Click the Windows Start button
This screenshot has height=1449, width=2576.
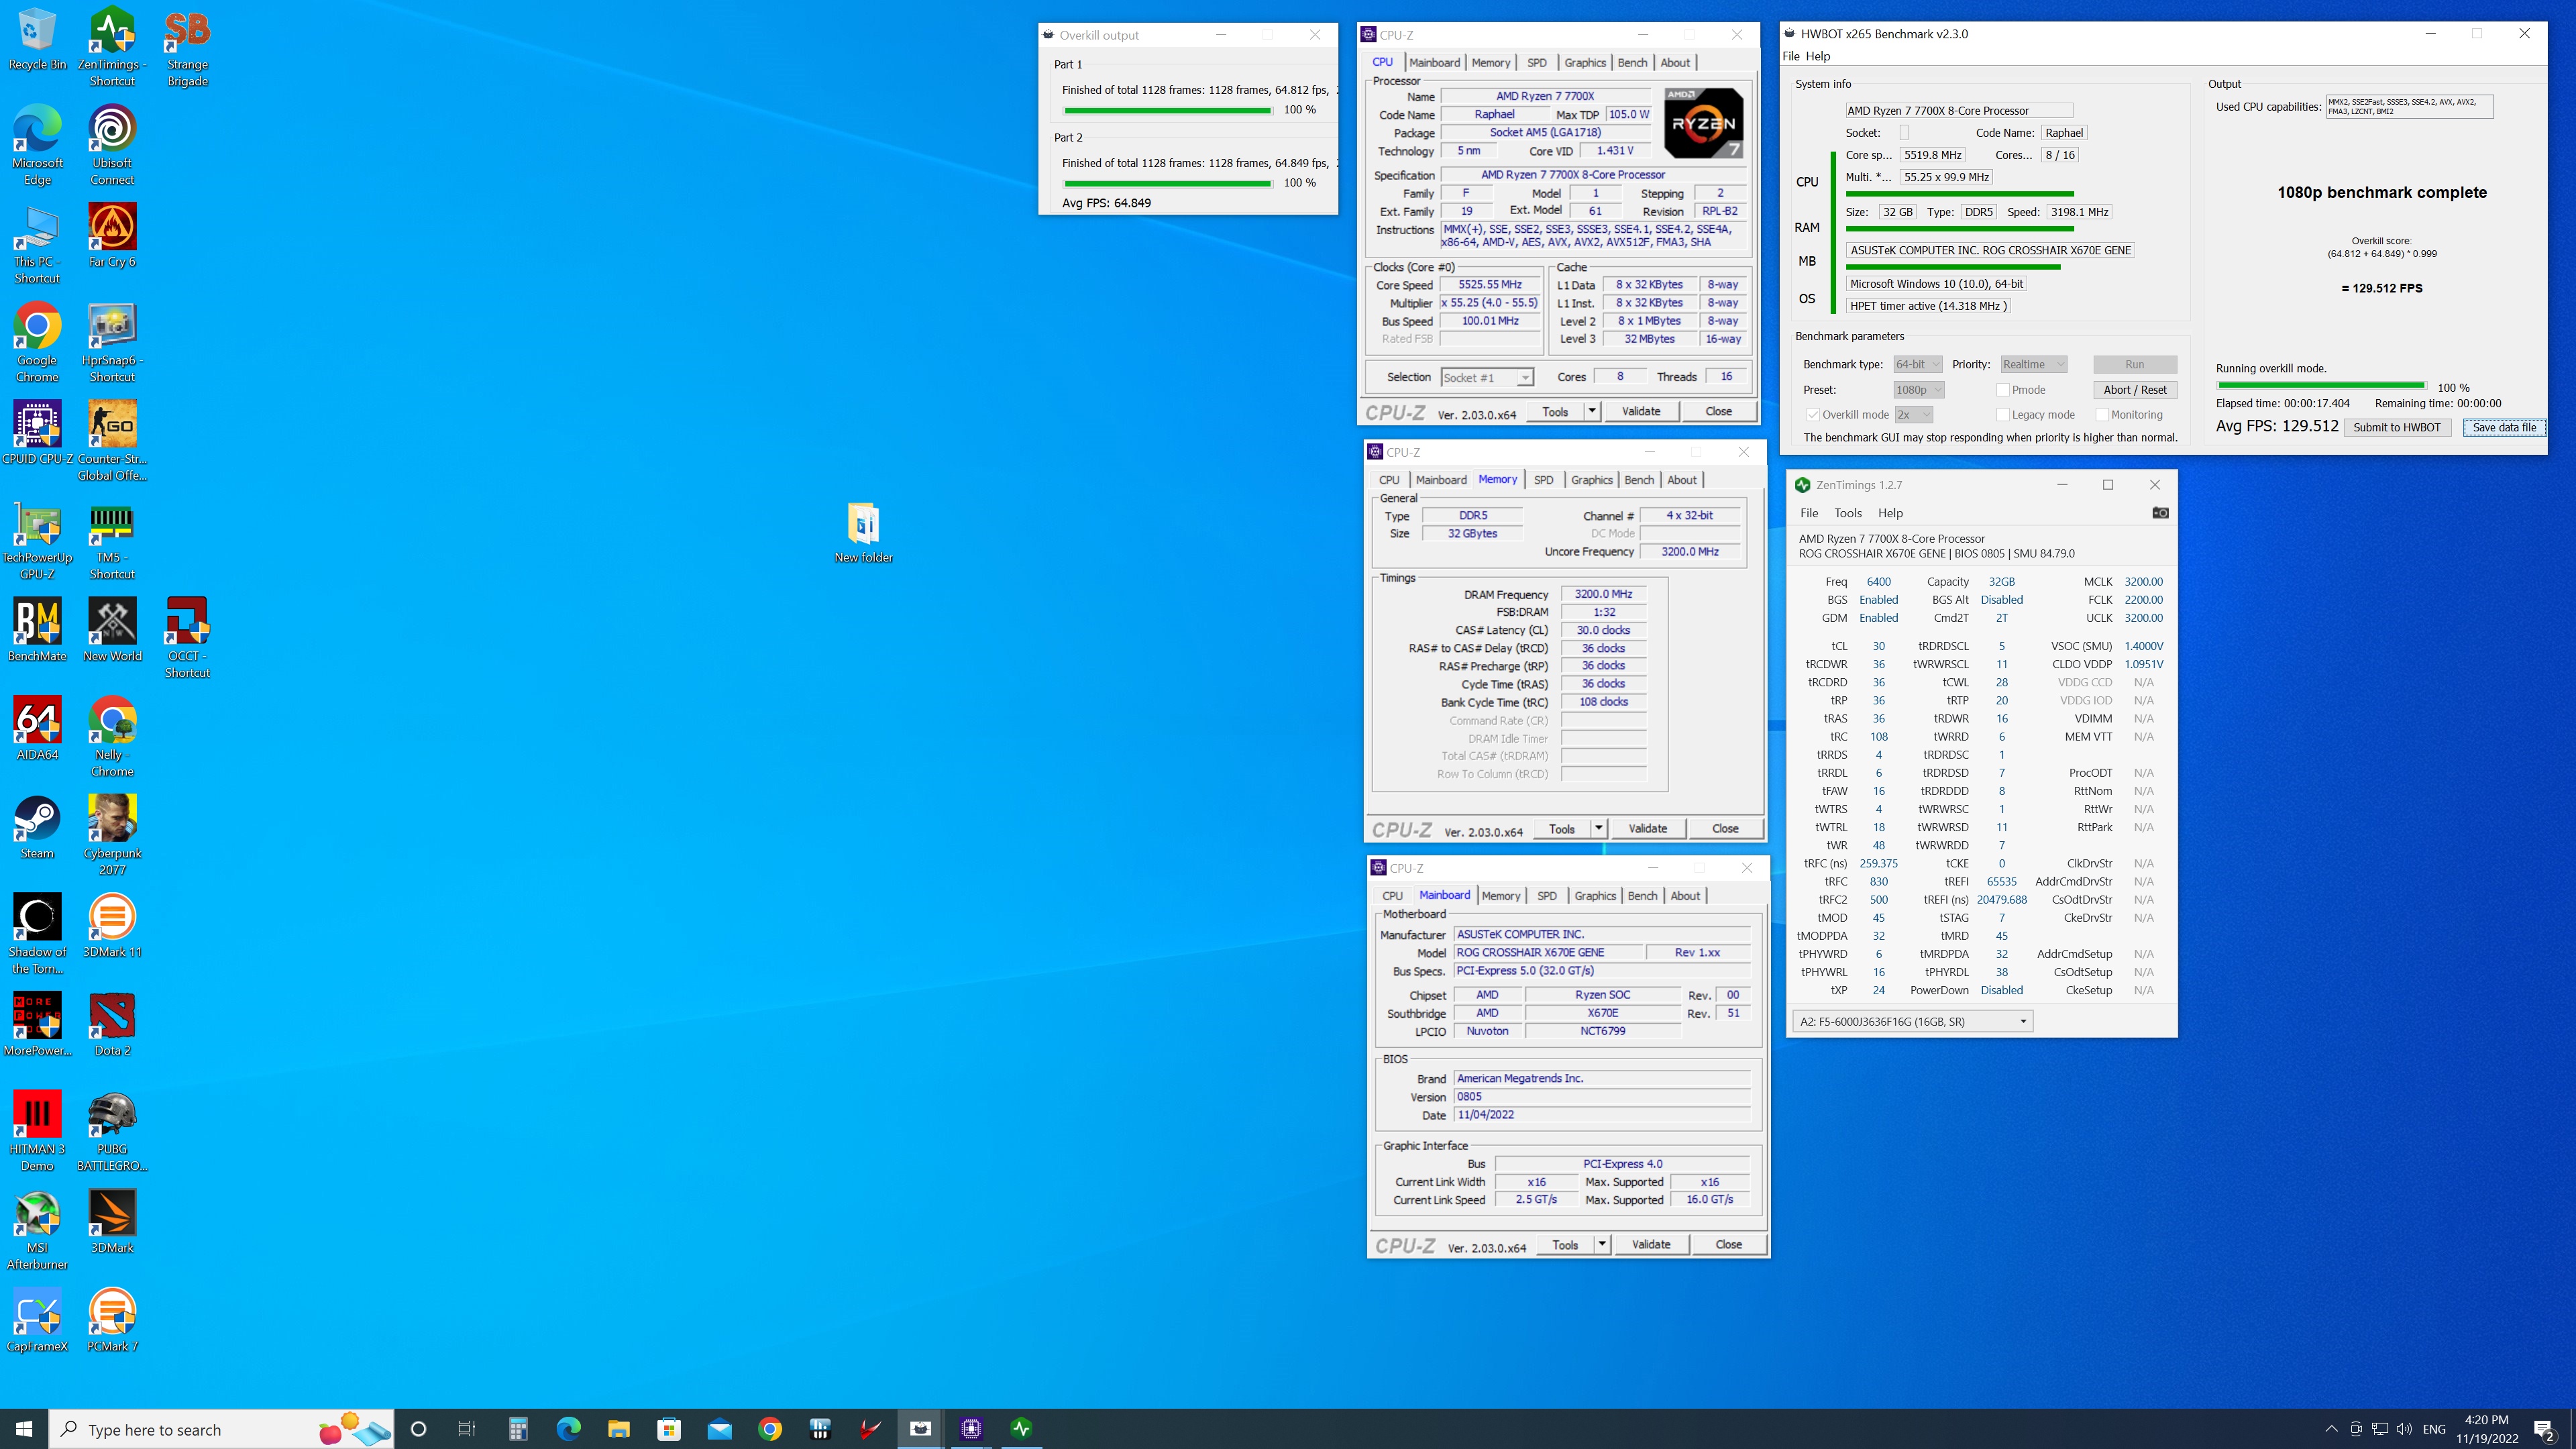tap(24, 1429)
